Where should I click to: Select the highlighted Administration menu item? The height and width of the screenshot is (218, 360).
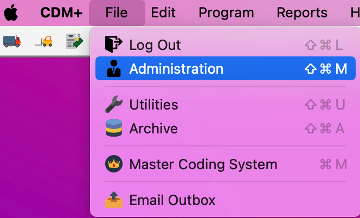tap(176, 69)
